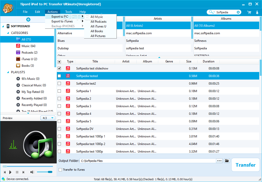The image size is (262, 182).
Task: Mute the preview volume speaker
Action: click(32, 172)
